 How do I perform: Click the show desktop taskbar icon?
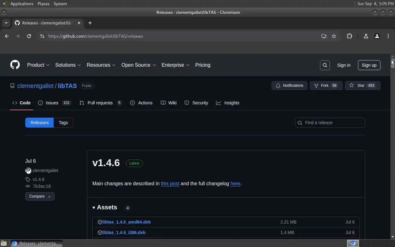click(x=4, y=243)
